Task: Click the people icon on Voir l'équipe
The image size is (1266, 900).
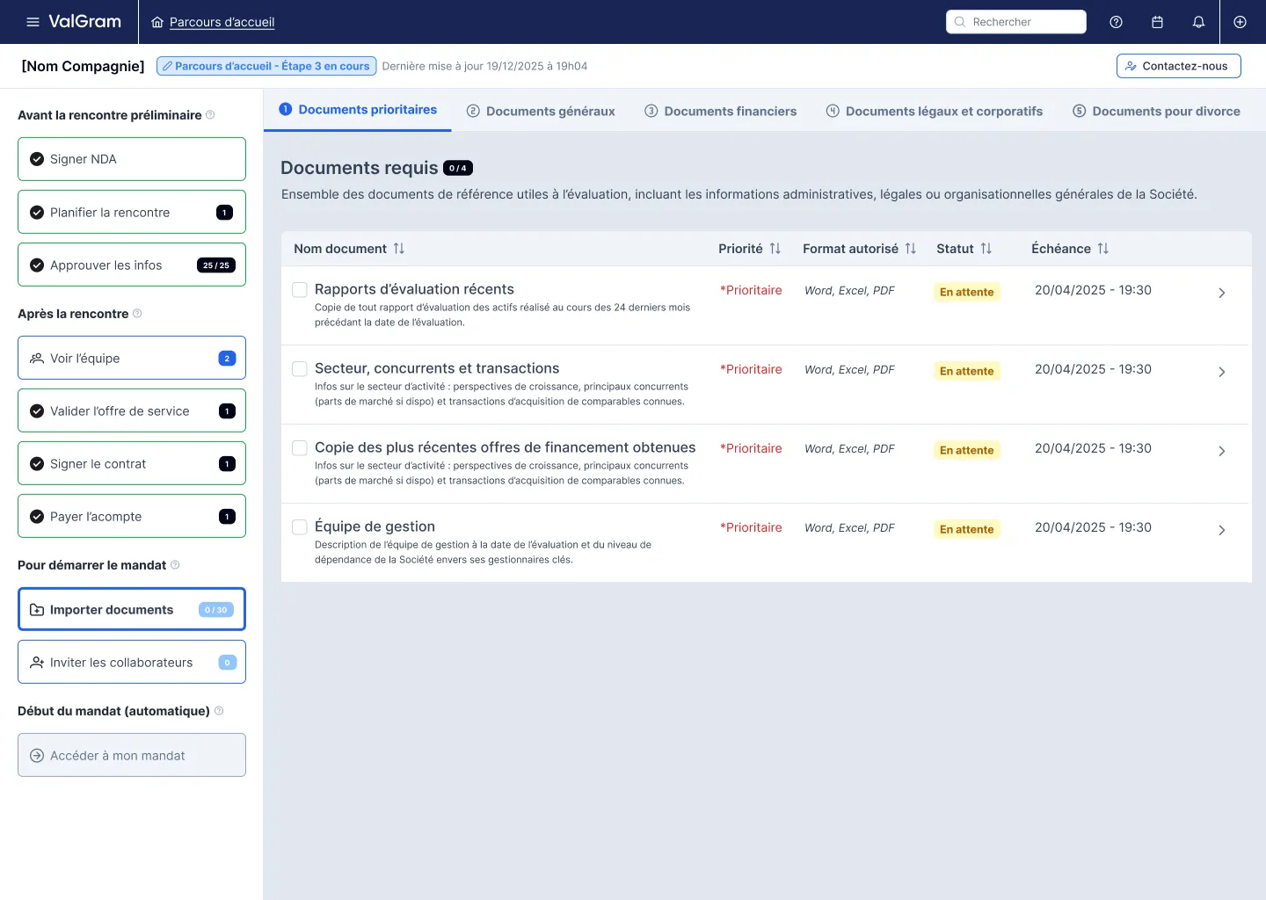Action: 37,358
